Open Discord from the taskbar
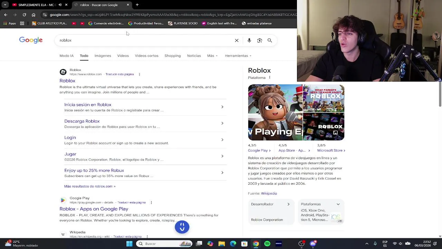The width and height of the screenshot is (442, 249). 313,244
